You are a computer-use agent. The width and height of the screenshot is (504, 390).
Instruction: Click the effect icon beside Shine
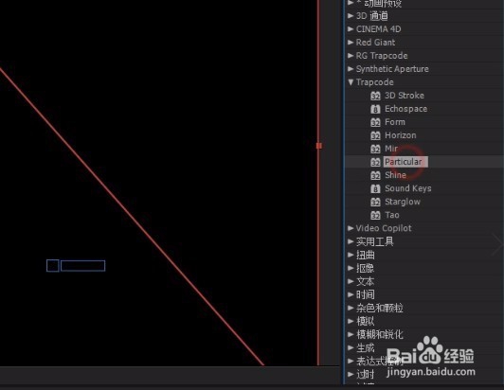tap(375, 175)
